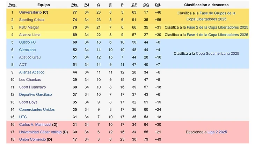Open the Cusco FC team page

[28, 43]
